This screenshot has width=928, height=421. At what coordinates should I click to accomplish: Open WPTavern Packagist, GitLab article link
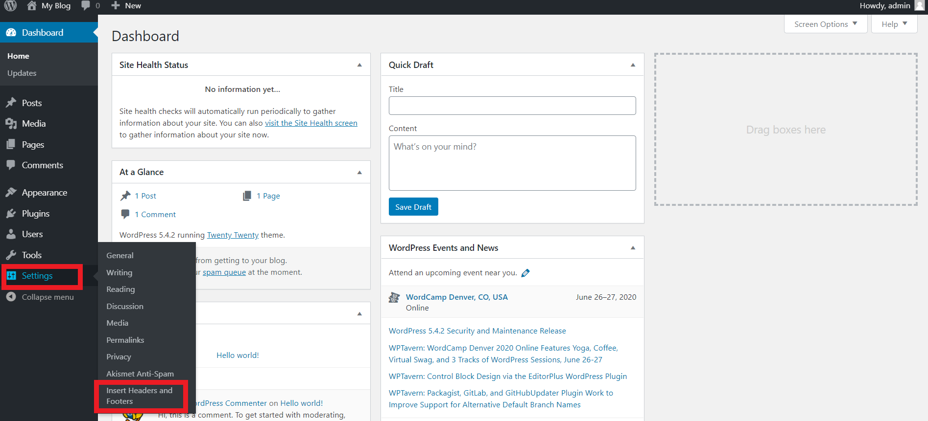point(501,399)
